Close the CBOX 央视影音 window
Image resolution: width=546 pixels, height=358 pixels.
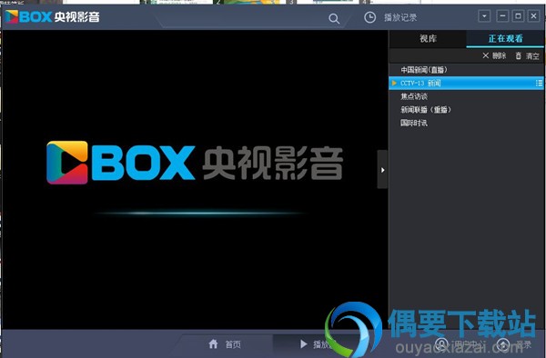533,16
